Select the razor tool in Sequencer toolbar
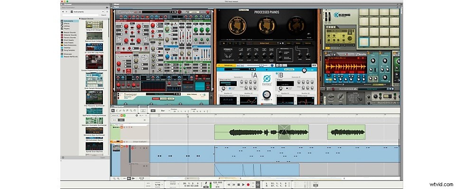Screen dimensions: 463x189 click(x=124, y=111)
